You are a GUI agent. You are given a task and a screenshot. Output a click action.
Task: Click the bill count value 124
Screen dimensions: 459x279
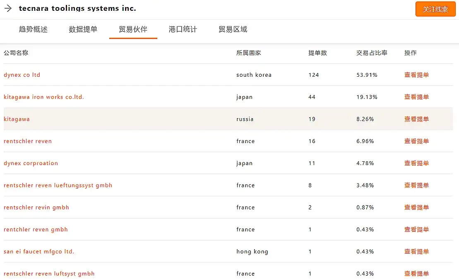coord(313,75)
